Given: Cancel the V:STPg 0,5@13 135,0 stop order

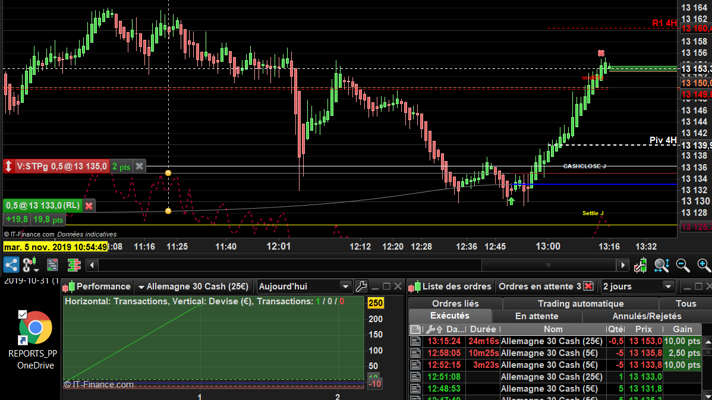Looking at the screenshot, I should pyautogui.click(x=140, y=166).
